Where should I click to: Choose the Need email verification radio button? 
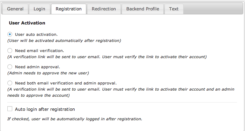10,51
